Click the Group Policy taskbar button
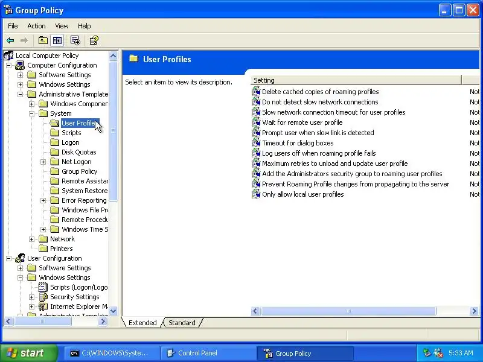 click(305, 353)
